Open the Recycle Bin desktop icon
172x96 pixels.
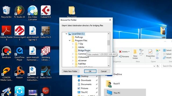6,12
